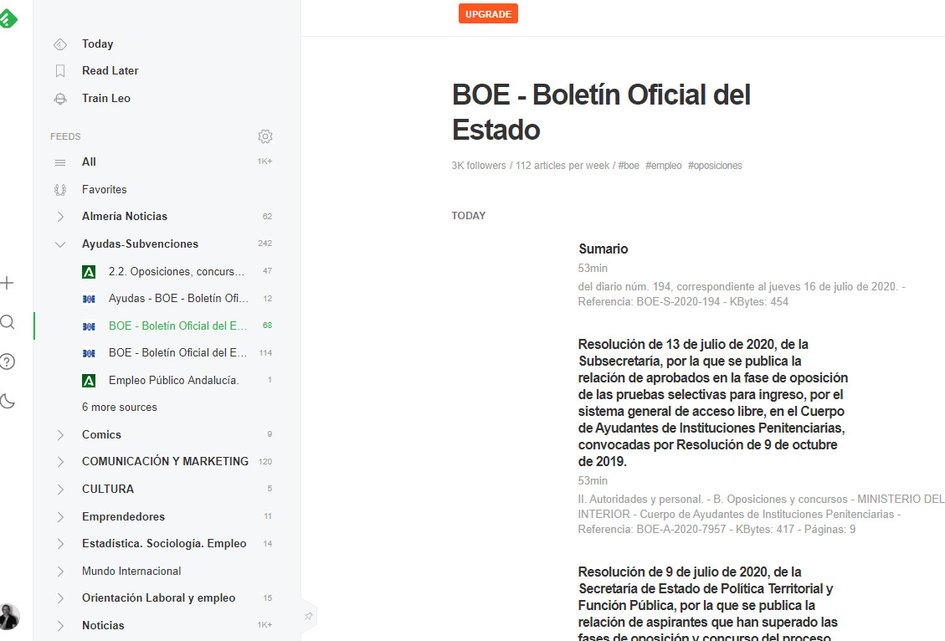945x641 pixels.
Task: Expand the CULTURA folder chevron
Action: 60,490
